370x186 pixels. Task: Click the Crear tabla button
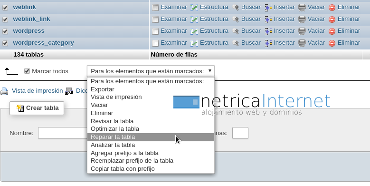tap(37, 108)
